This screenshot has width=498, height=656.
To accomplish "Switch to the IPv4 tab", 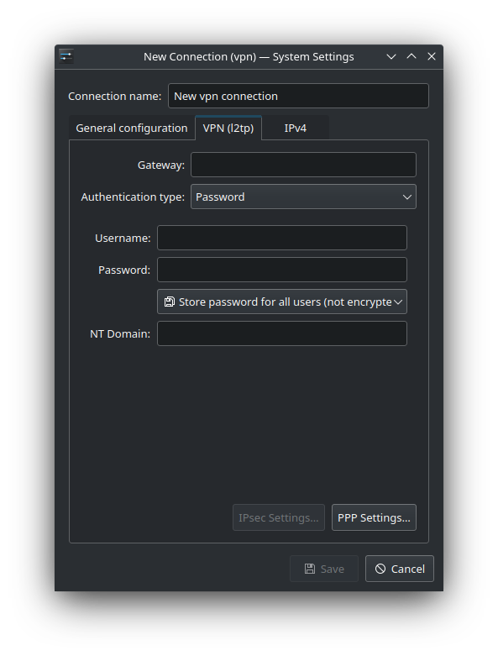I will [x=296, y=128].
